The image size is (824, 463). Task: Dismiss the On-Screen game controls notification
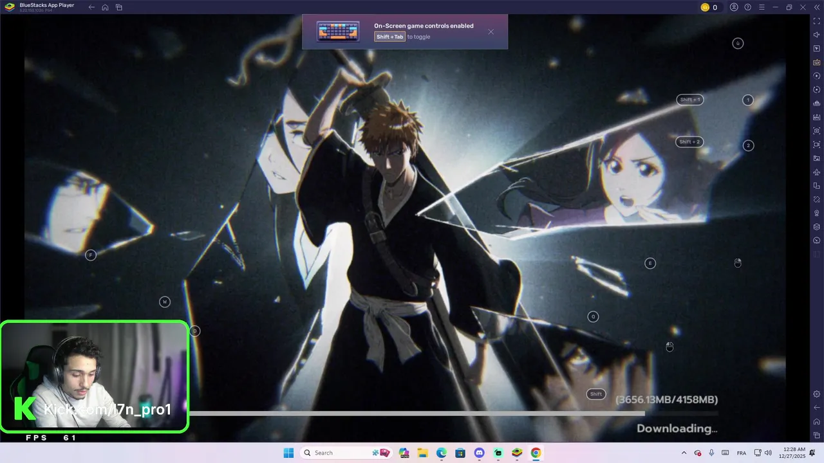click(x=491, y=32)
